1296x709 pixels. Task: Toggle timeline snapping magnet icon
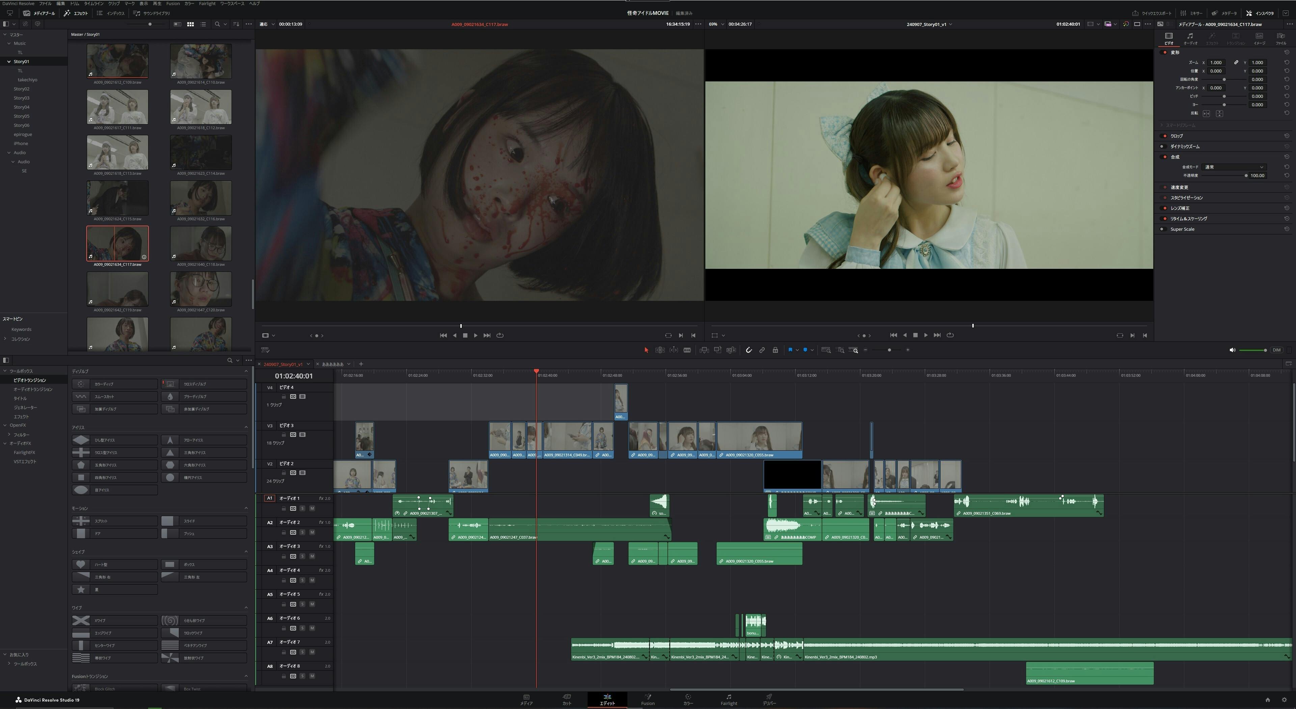[749, 350]
